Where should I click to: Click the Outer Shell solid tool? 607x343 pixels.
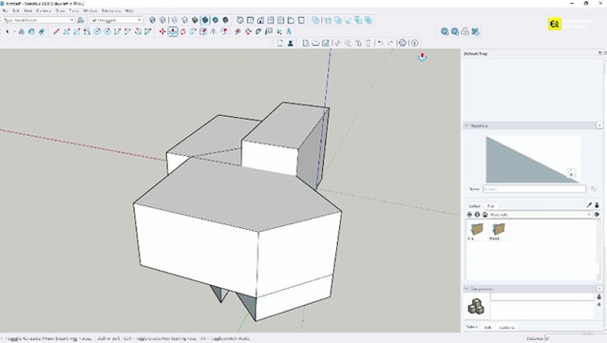click(x=316, y=20)
